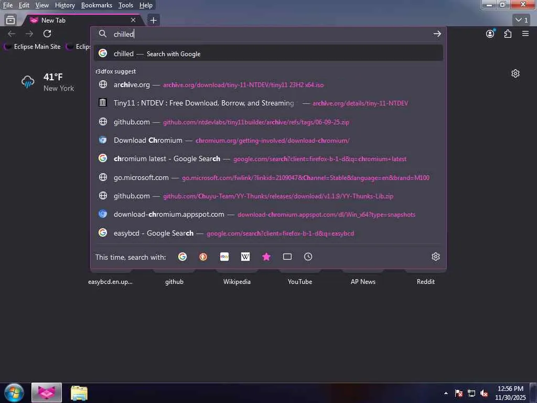537x403 pixels.
Task: Search open tabs with the tab icon
Action: (x=287, y=257)
